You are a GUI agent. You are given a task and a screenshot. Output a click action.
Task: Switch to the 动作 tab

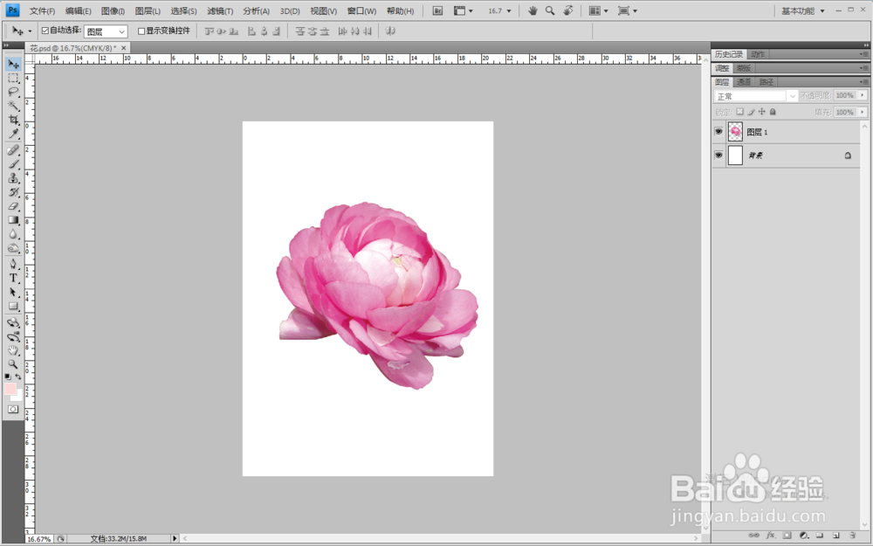(x=758, y=54)
